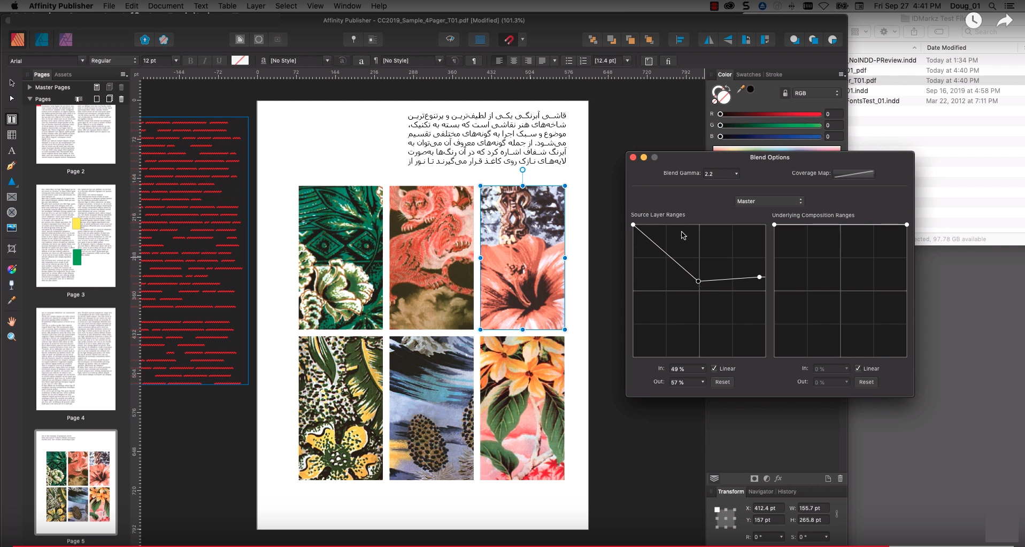The image size is (1025, 547).
Task: Activate the Vector Crop tool
Action: click(12, 249)
